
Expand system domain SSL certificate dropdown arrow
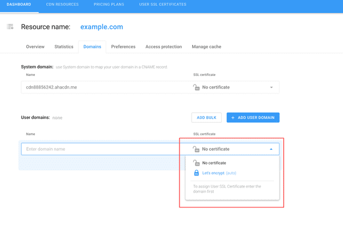[x=271, y=87]
